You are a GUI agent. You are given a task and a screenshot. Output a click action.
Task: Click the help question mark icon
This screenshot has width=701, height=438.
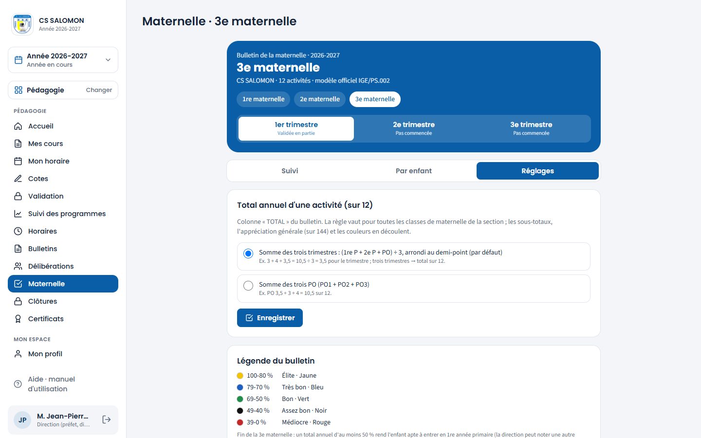(18, 384)
